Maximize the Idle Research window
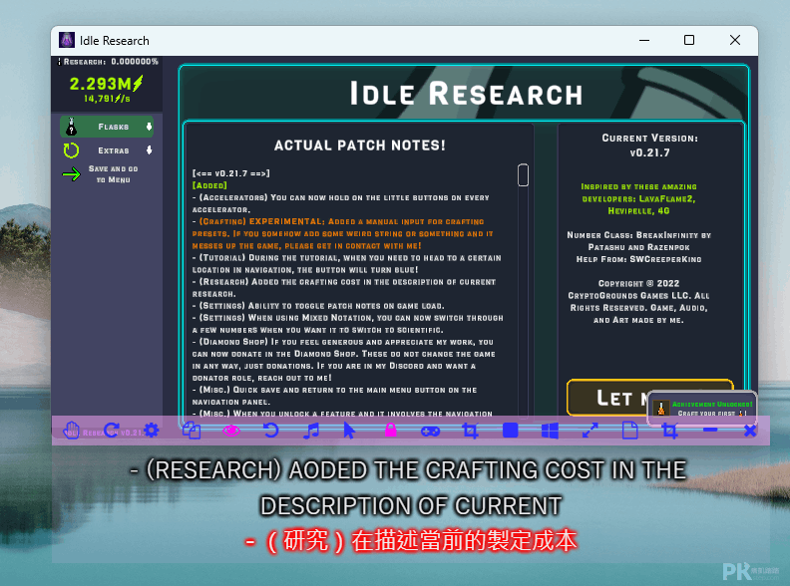 (689, 40)
